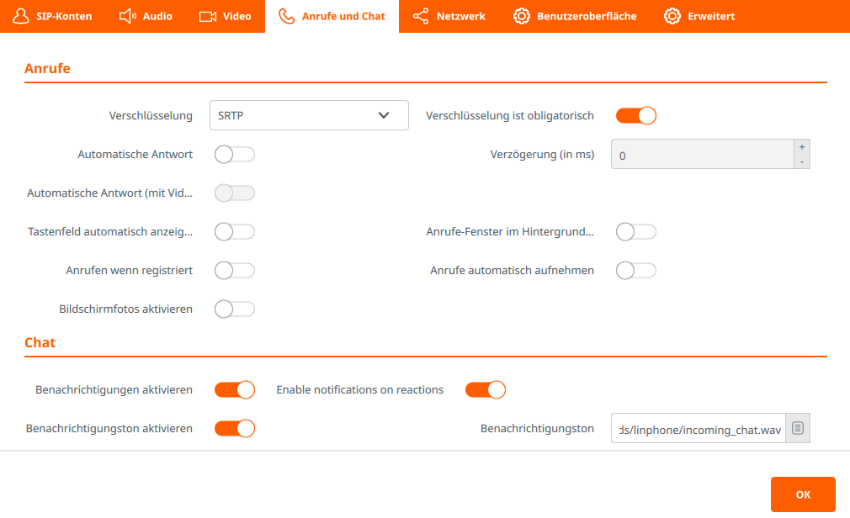Click the Audio speaker icon

coord(128,16)
